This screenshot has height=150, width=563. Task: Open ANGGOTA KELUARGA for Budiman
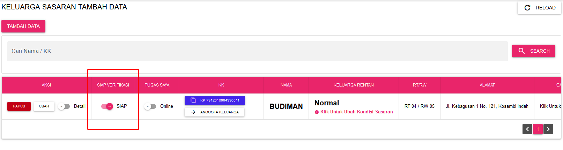click(x=214, y=112)
